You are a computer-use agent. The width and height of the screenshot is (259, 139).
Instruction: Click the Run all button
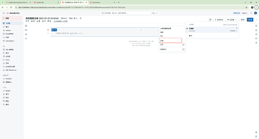tap(219, 19)
